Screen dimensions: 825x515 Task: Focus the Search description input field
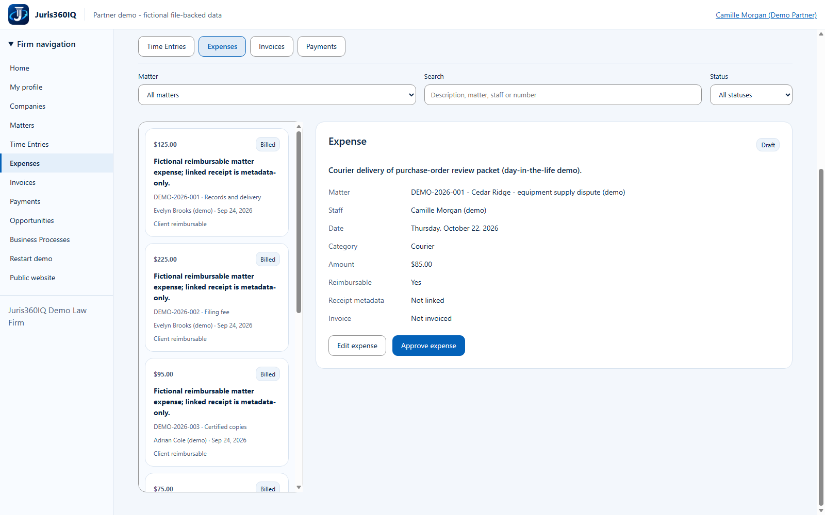coord(563,95)
